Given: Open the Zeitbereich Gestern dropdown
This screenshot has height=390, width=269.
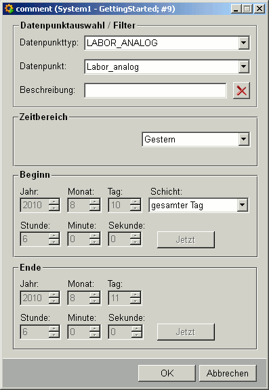Looking at the screenshot, I should pos(244,139).
